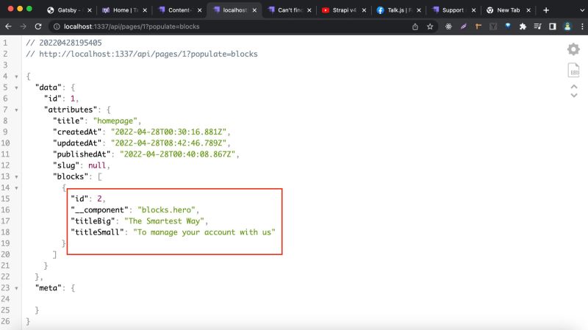
Task: Collapse the root object on line 4
Action: click(16, 76)
